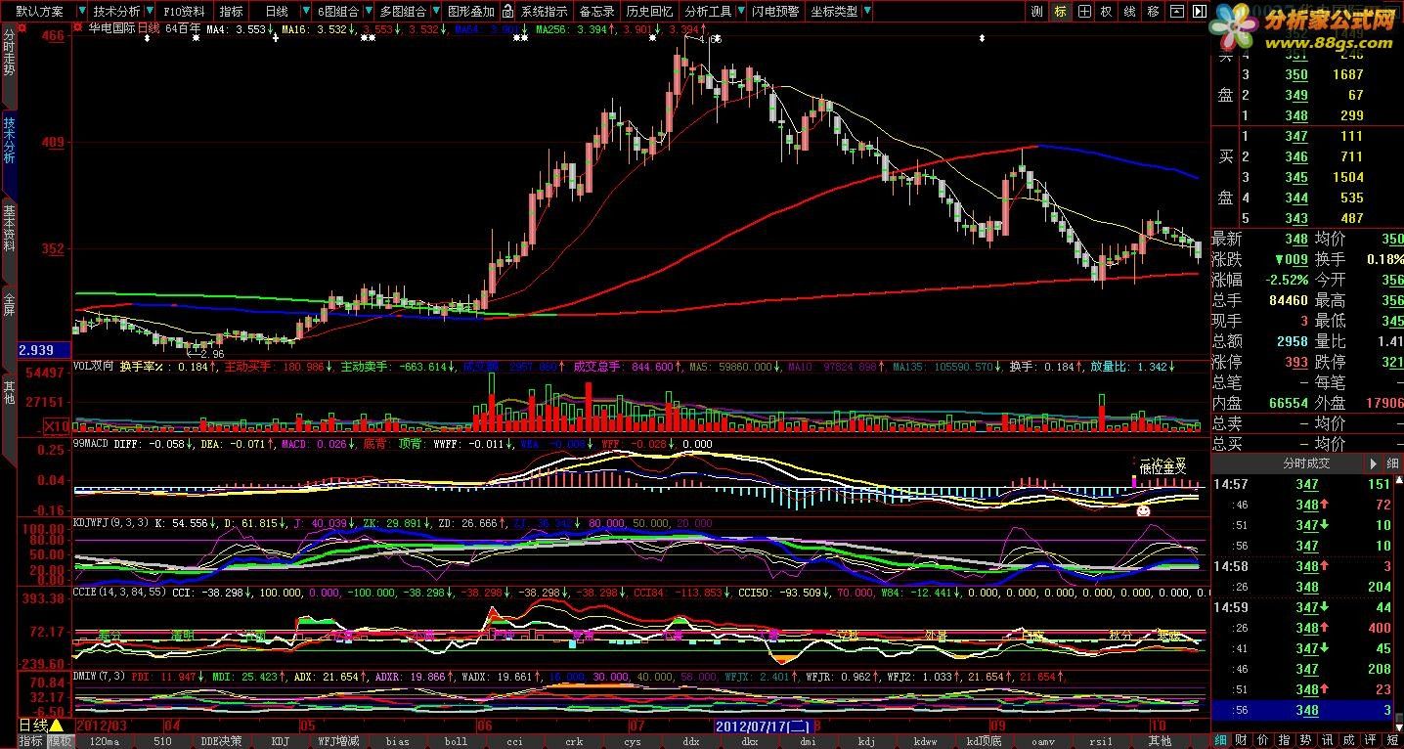Click the 财 finance icon at bottom right
This screenshot has width=1404, height=749.
tap(1240, 740)
